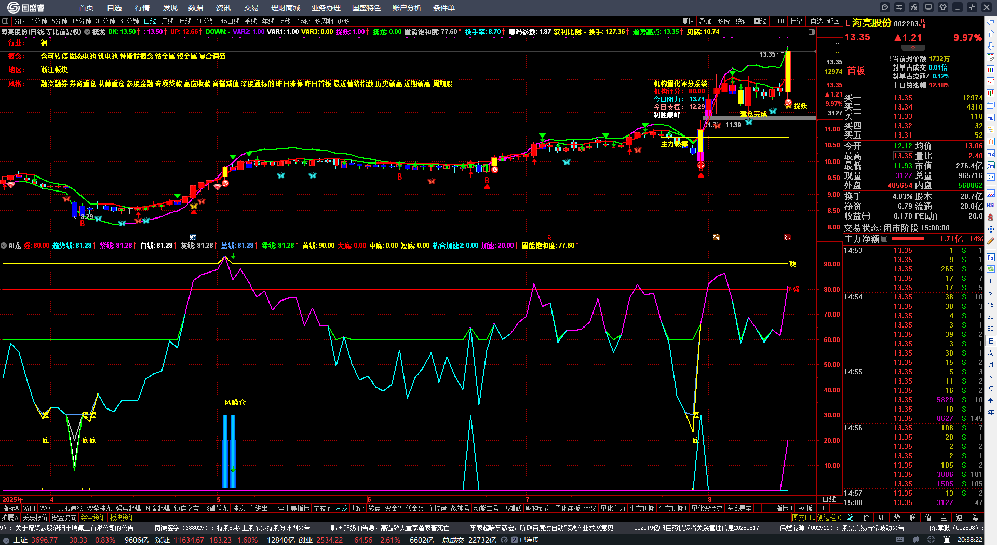Open the 关联报价 link
Viewport: 997px width, 545px height.
pos(35,517)
